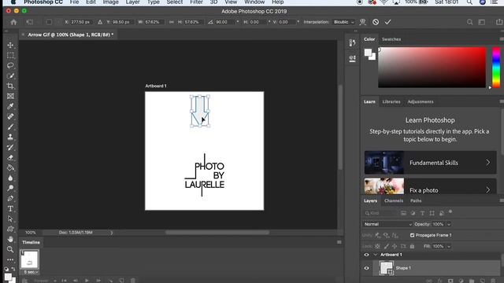Select the Lasso tool
Screen dimensions: 504x283
[10, 65]
